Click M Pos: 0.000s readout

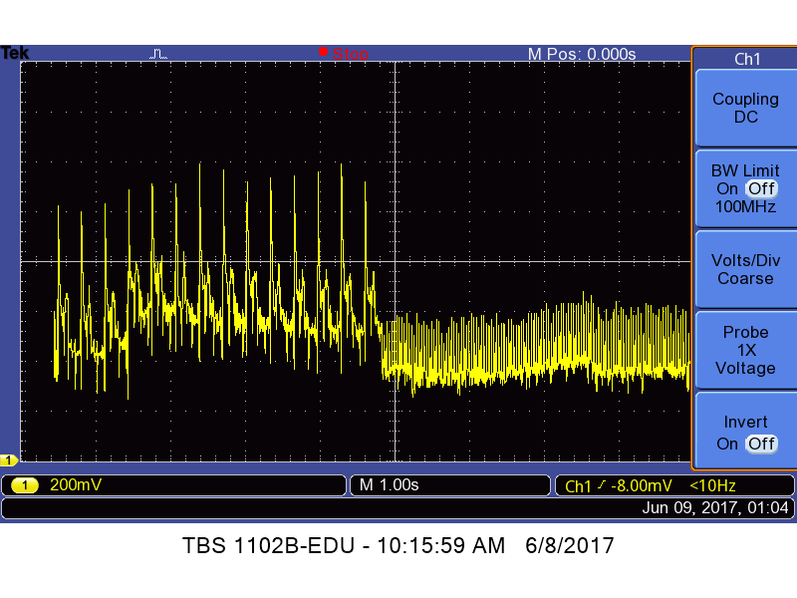582,54
